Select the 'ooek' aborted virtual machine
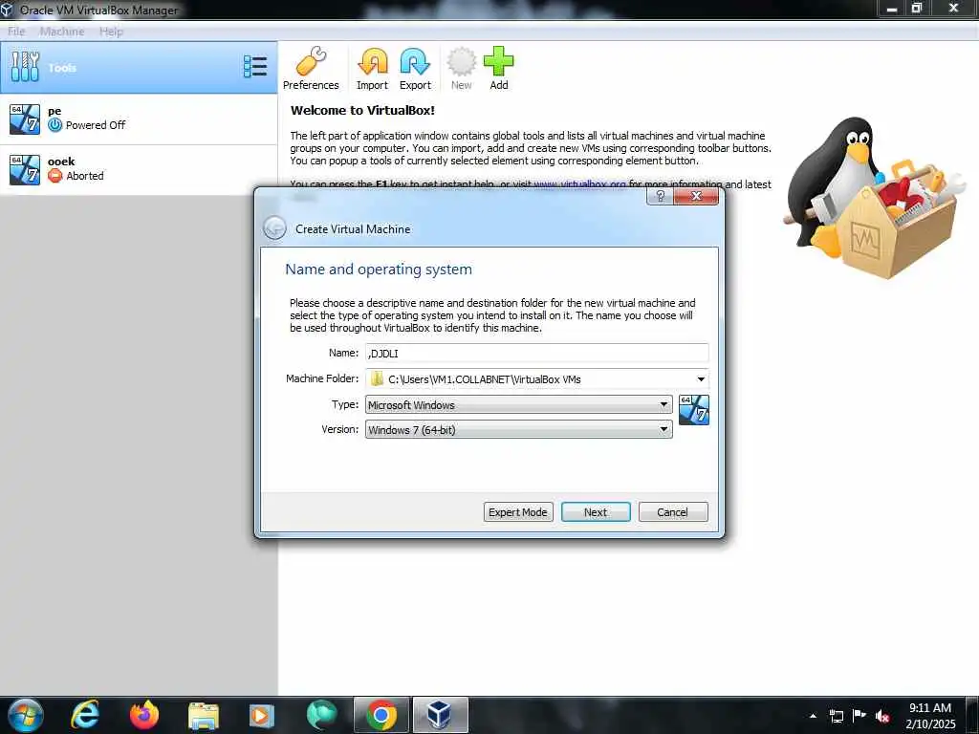Screen dimensions: 979x734 pos(139,170)
